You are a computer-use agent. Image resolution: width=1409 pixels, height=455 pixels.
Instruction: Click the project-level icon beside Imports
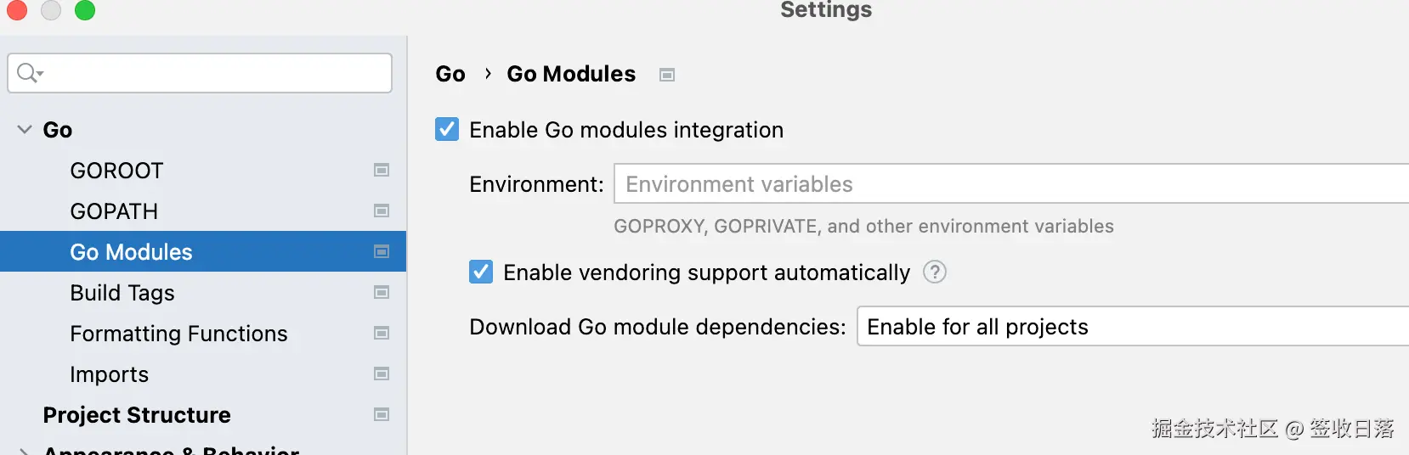(382, 374)
